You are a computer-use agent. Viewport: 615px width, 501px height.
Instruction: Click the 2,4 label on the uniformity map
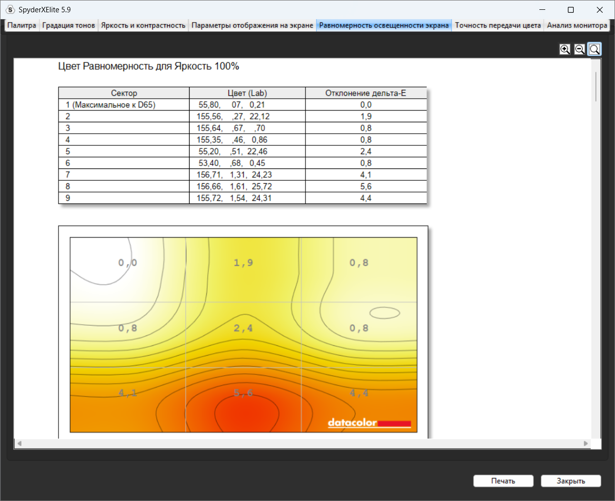point(243,328)
